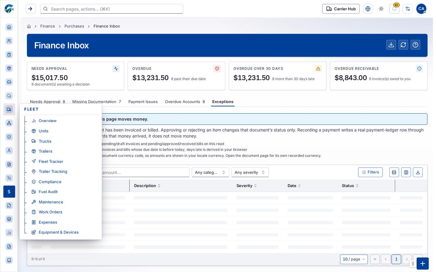This screenshot has height=272, width=436.
Task: Click the Carrier Hub button
Action: click(x=341, y=9)
